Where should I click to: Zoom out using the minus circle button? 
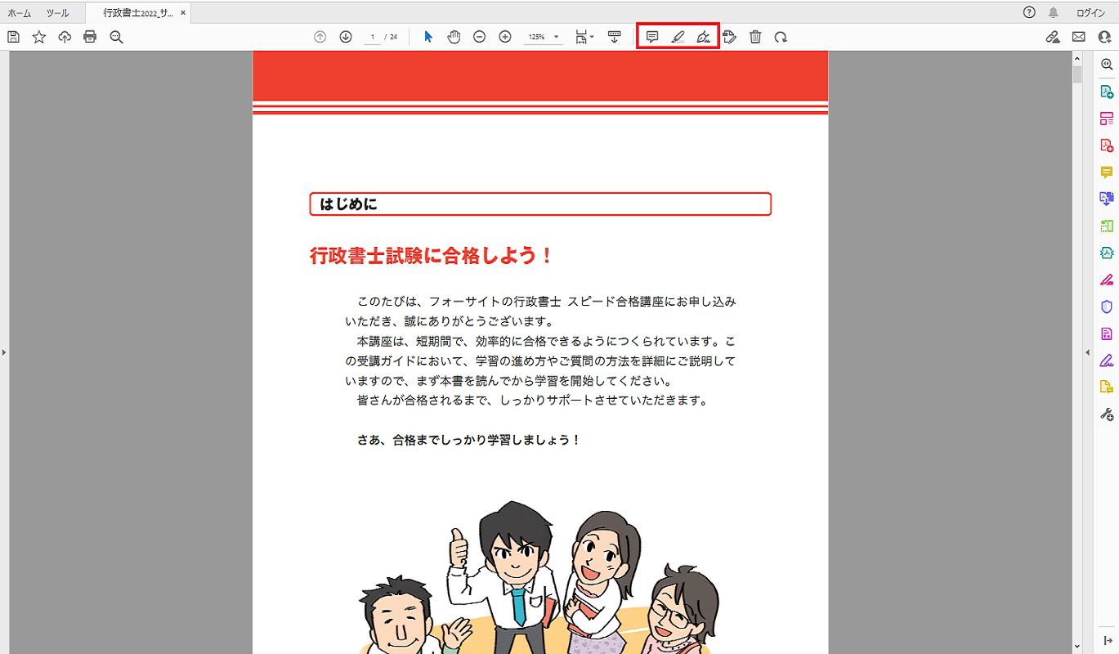(x=480, y=37)
